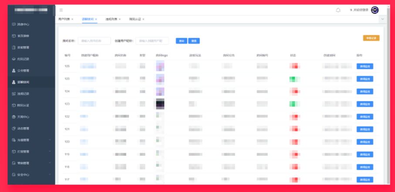
Task: Switch to the 用户列表 tab
Action: click(x=64, y=19)
